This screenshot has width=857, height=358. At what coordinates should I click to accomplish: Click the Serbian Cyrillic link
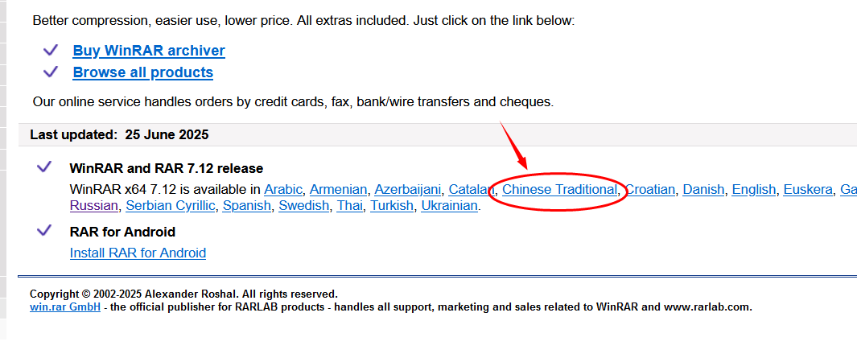pos(171,206)
